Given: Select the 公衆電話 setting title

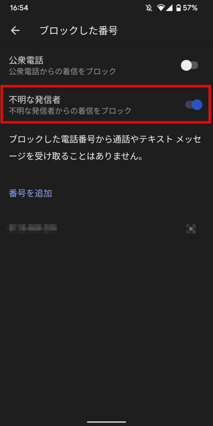Looking at the screenshot, I should (26, 60).
